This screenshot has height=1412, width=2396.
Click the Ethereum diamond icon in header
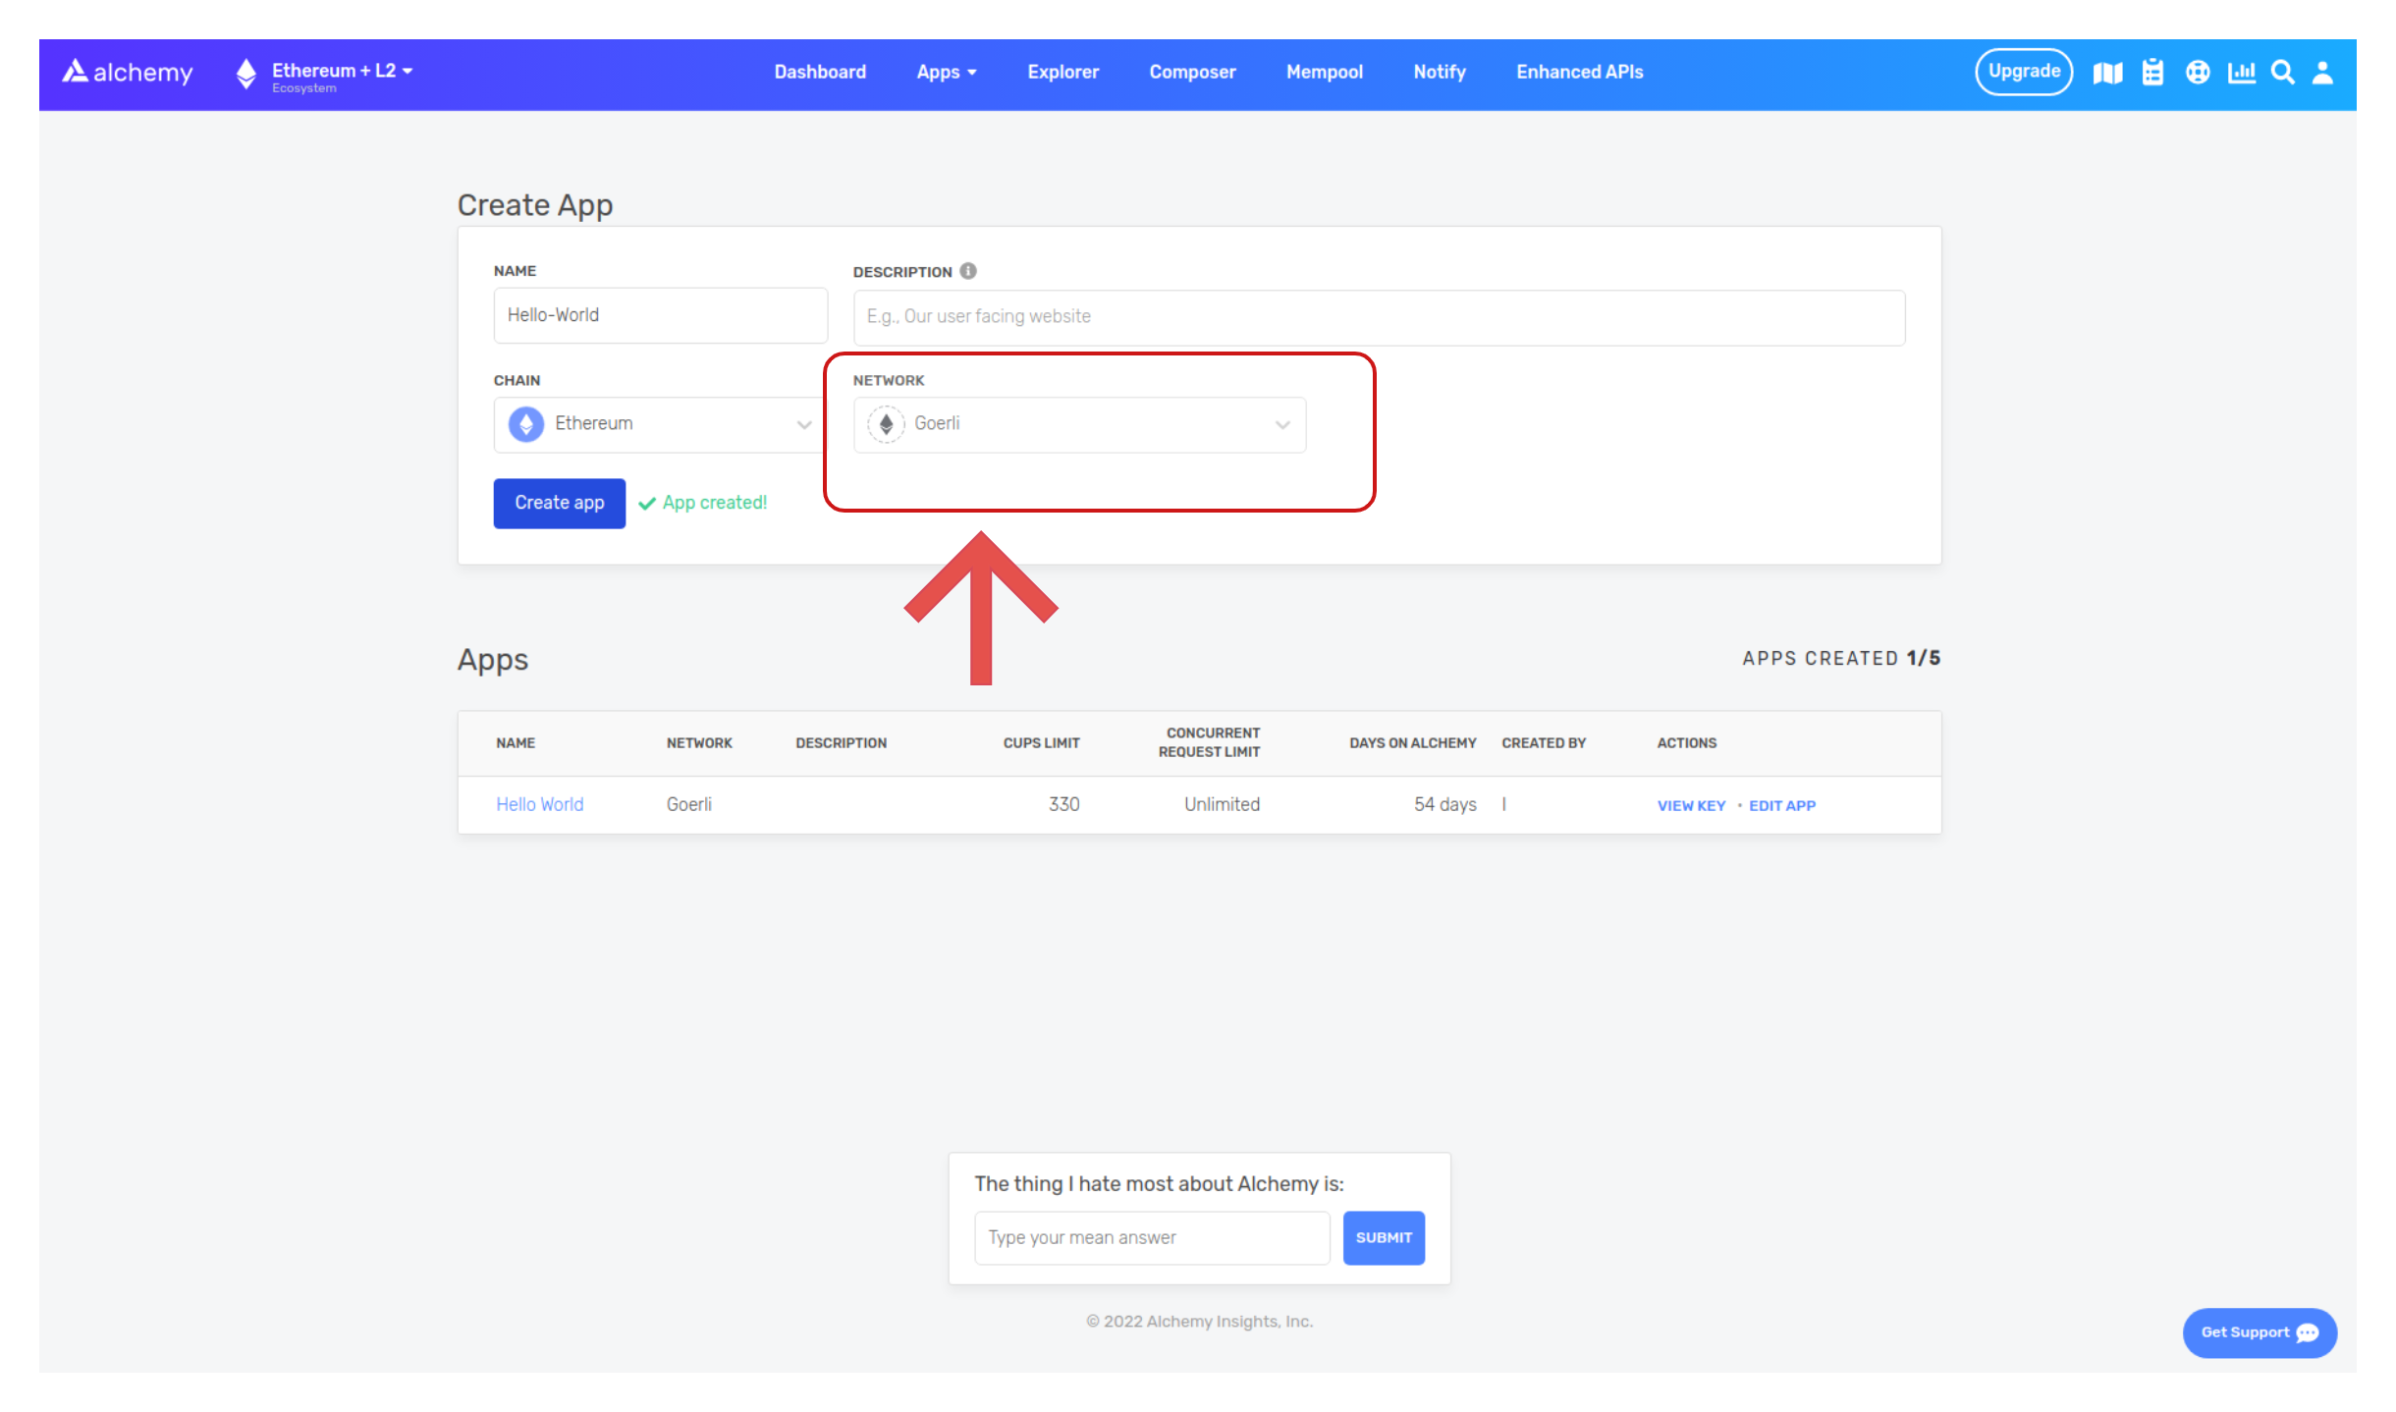point(246,73)
